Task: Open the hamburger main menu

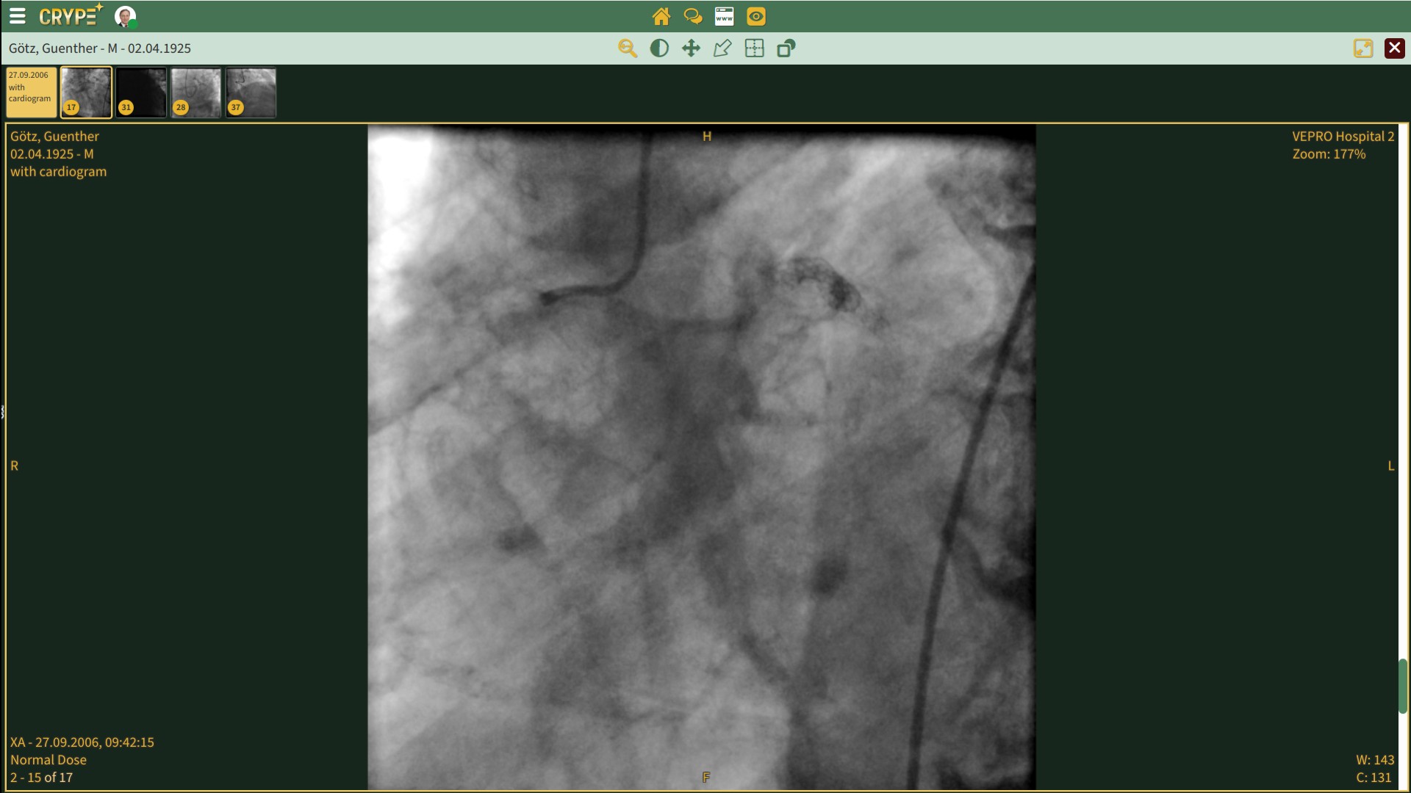Action: click(17, 16)
